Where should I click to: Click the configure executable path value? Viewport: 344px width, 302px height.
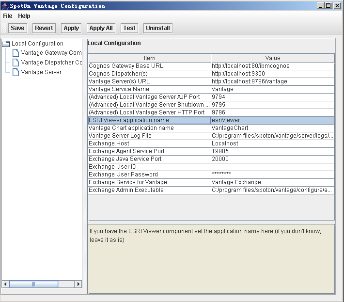[x=272, y=190]
